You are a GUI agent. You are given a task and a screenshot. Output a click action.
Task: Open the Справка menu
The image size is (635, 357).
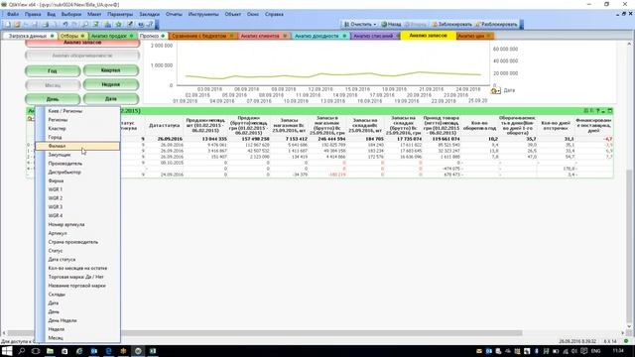point(274,14)
